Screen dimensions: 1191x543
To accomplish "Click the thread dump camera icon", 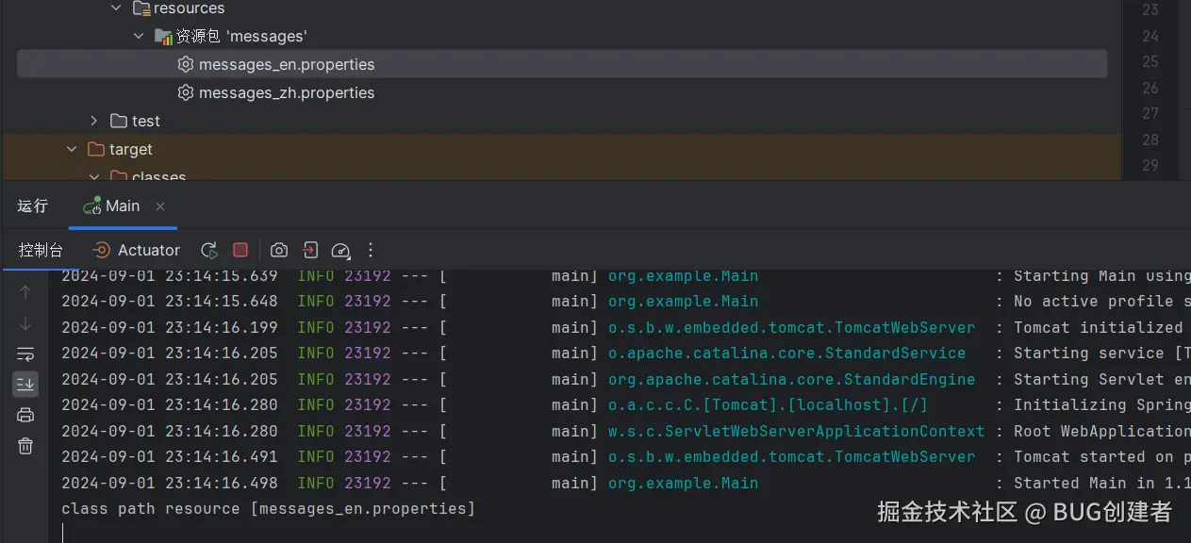I will [279, 250].
